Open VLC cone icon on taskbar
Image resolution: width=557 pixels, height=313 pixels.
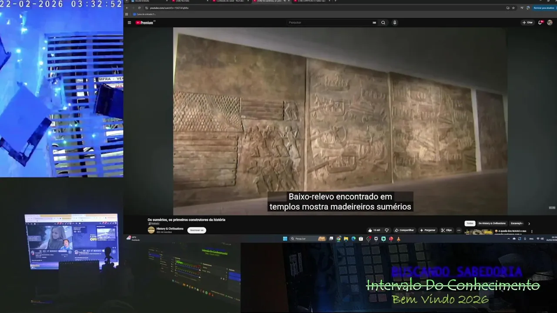pos(398,239)
